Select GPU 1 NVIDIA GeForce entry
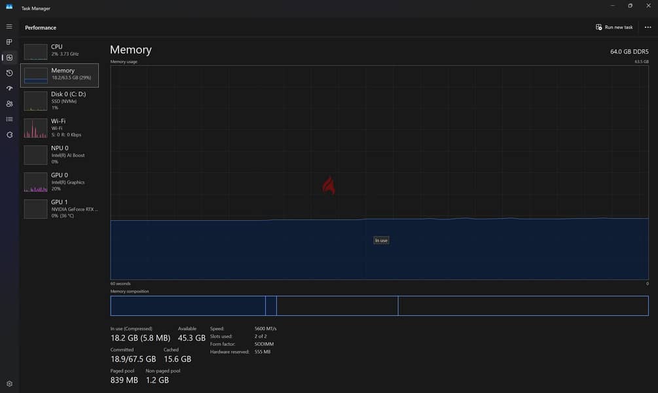 pyautogui.click(x=60, y=209)
